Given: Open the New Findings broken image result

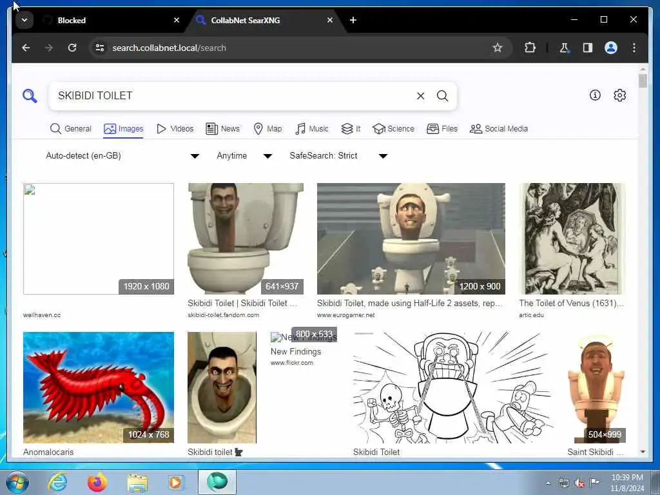Looking at the screenshot, I should pyautogui.click(x=304, y=337).
